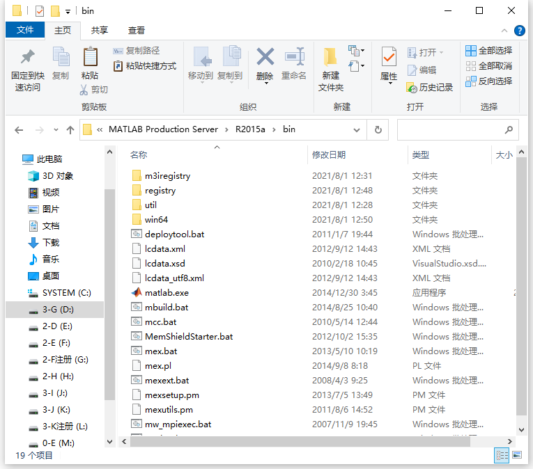The width and height of the screenshot is (533, 469).
Task: Click the Up one level arrow
Action: (70, 129)
